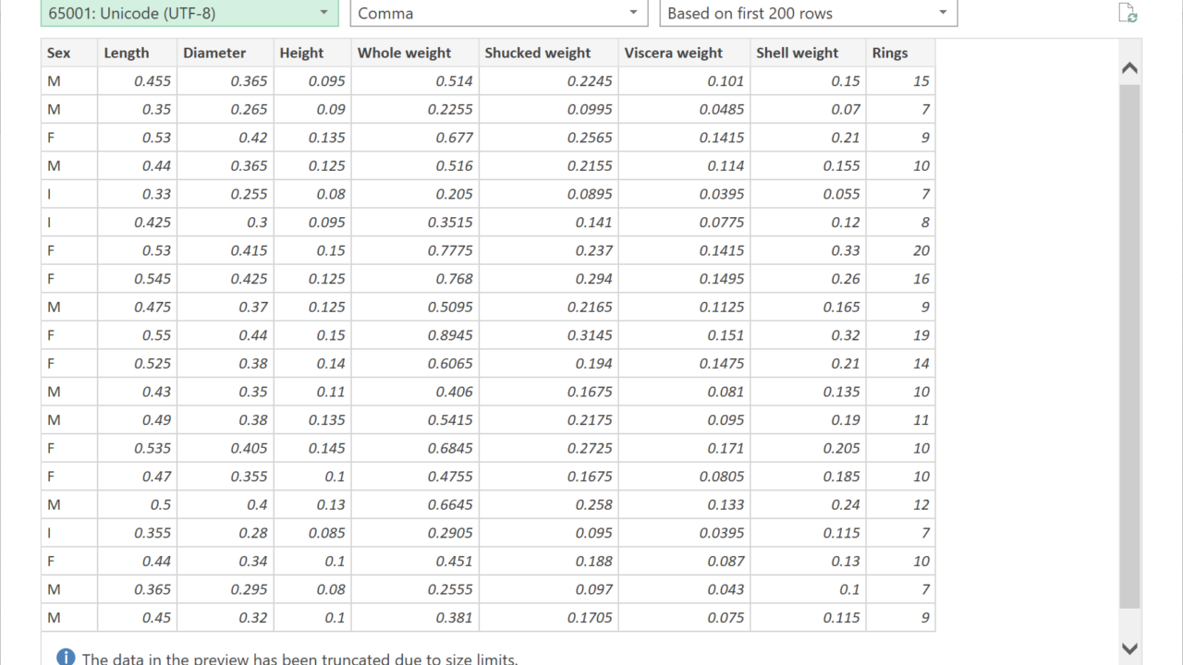Click the vertical scrollbar thumb of the preview

1128,346
